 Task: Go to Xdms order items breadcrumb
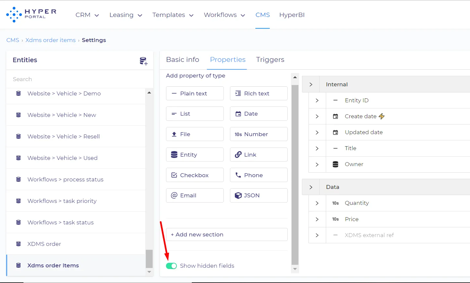(x=51, y=40)
